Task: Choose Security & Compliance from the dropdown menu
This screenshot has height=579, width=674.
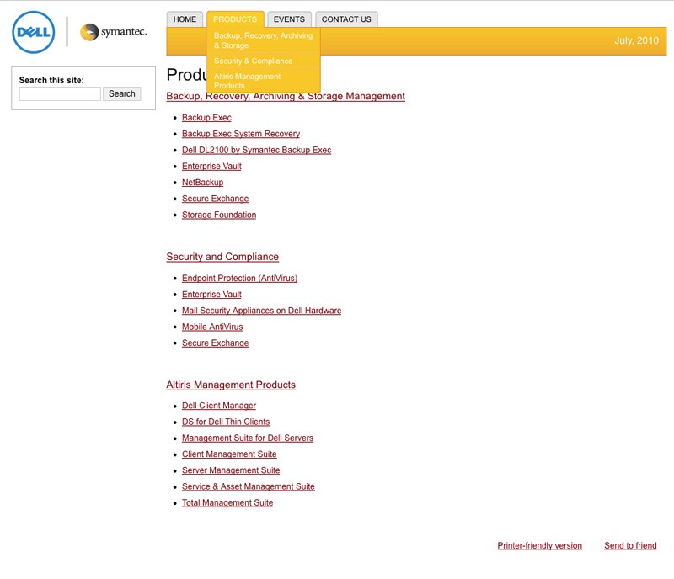Action: [264, 61]
